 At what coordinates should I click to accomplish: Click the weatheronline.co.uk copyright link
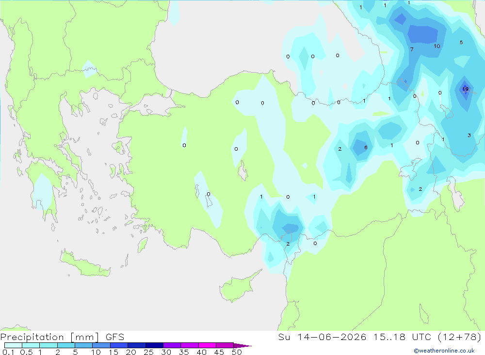pos(444,351)
